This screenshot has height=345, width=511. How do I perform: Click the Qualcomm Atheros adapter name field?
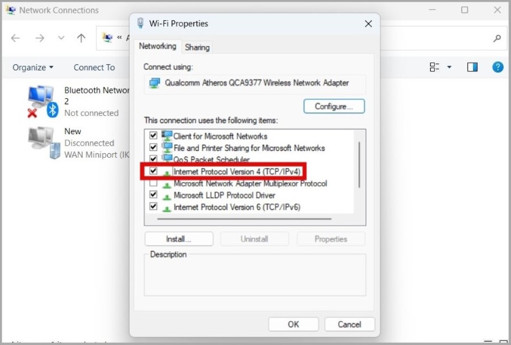(255, 83)
